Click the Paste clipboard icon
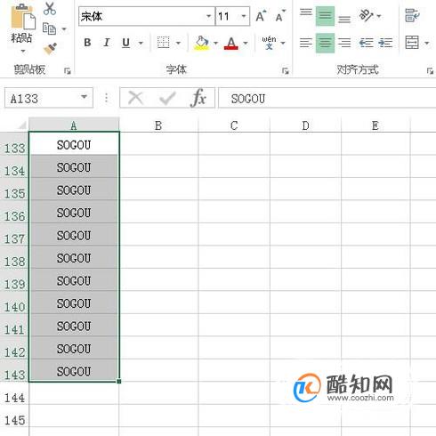436x436 pixels. pos(23,16)
